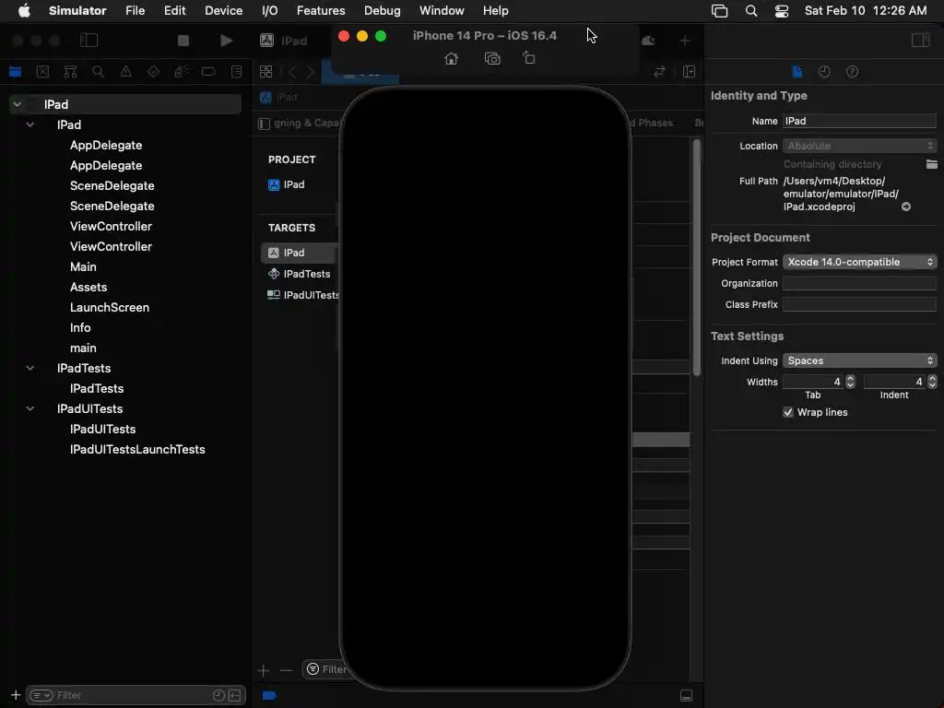Open the related items grid icon

click(266, 72)
